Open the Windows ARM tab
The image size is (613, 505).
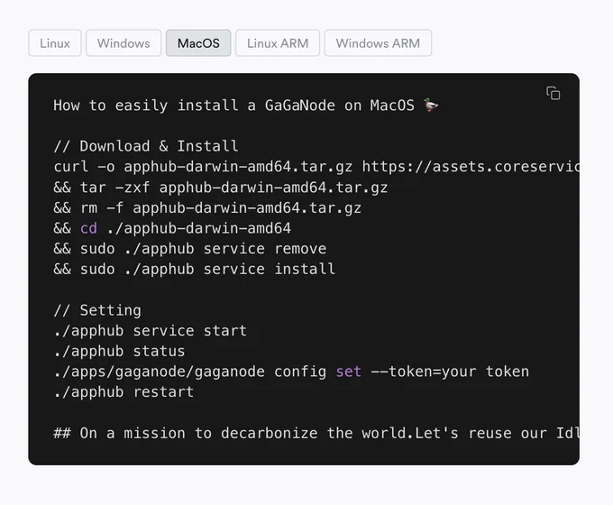378,43
